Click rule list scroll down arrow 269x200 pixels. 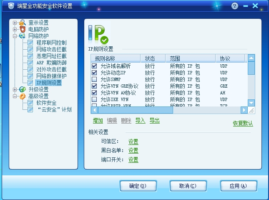251,103
